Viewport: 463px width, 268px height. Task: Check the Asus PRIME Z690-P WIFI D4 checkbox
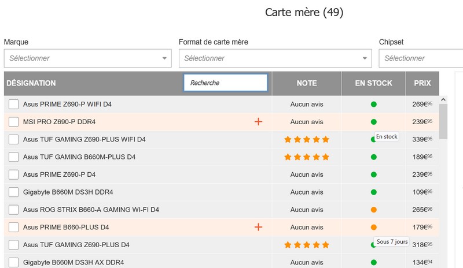click(x=13, y=104)
